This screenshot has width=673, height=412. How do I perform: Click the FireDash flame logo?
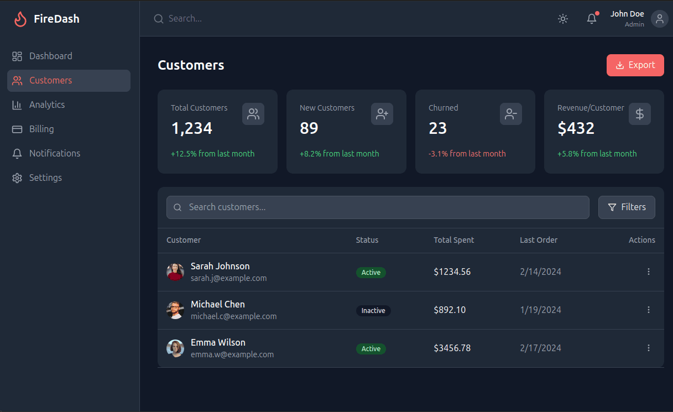20,19
